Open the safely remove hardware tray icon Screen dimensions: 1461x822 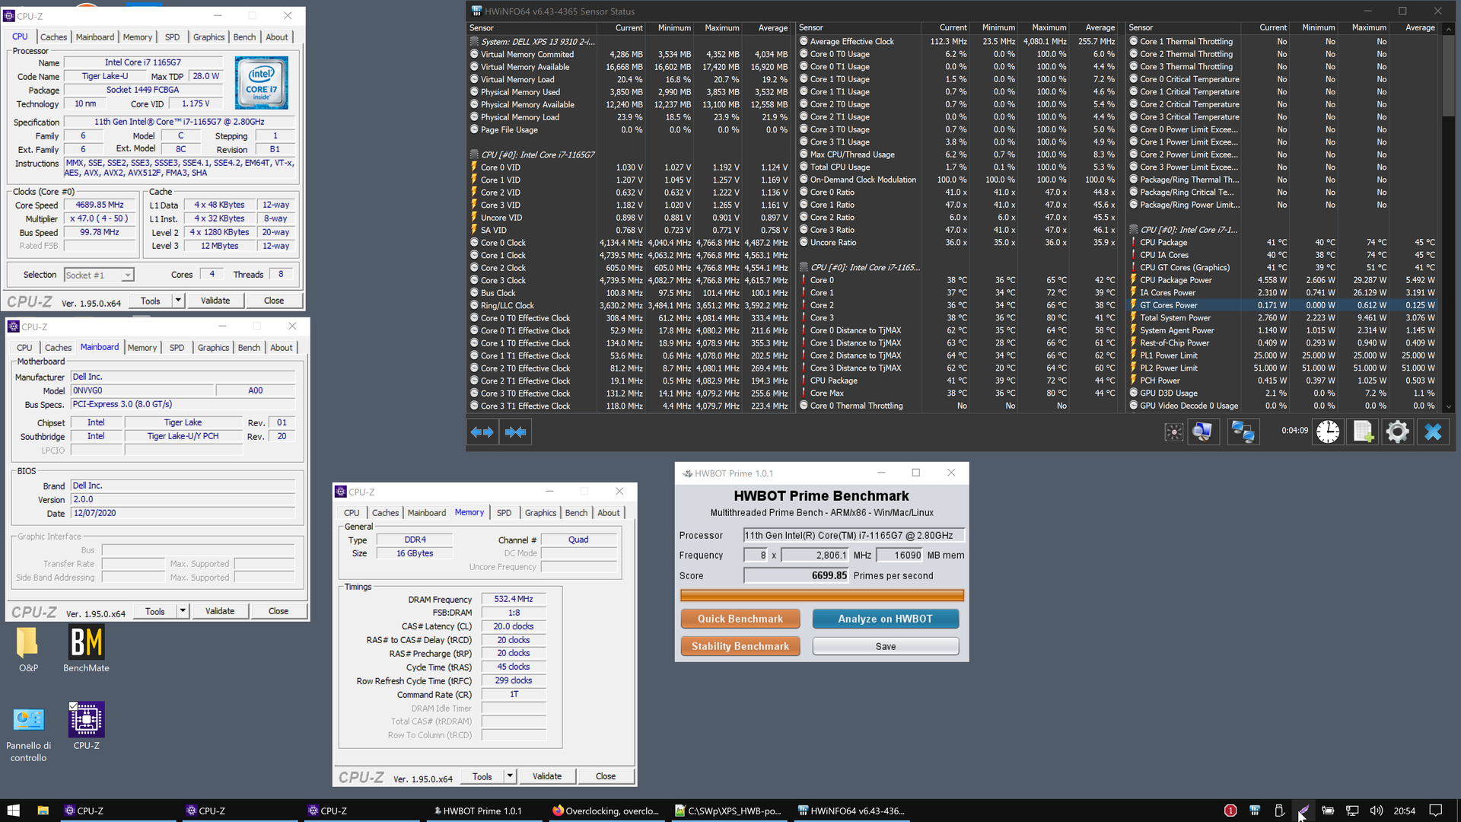[x=1279, y=811]
